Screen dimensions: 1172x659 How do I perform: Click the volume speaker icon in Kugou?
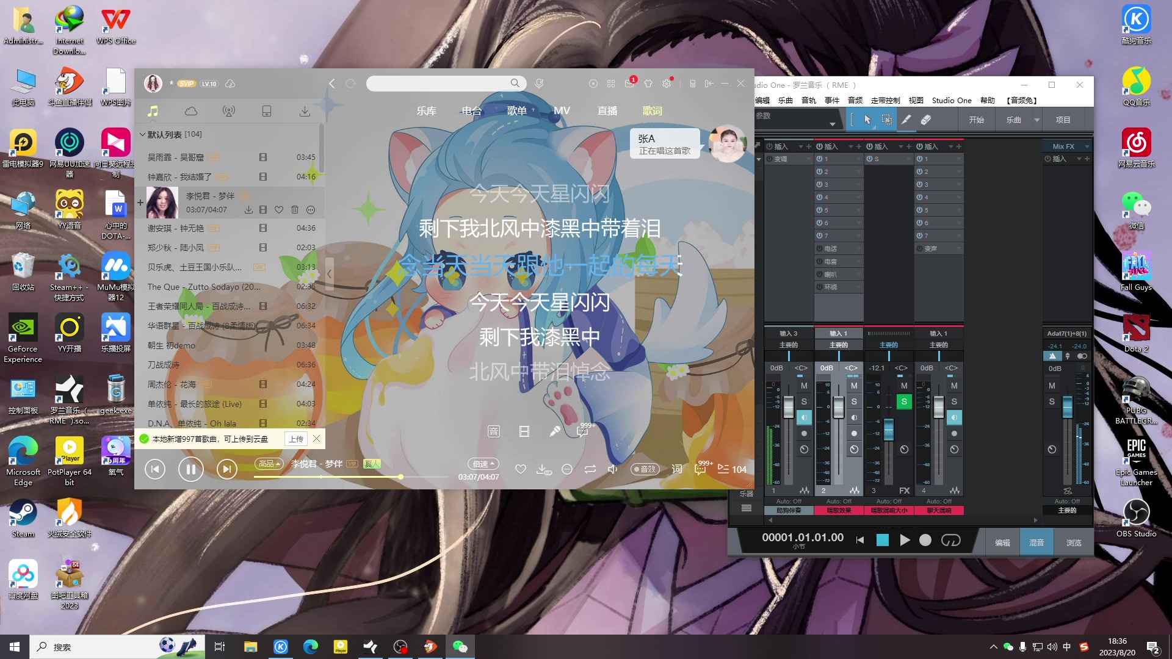click(x=613, y=469)
